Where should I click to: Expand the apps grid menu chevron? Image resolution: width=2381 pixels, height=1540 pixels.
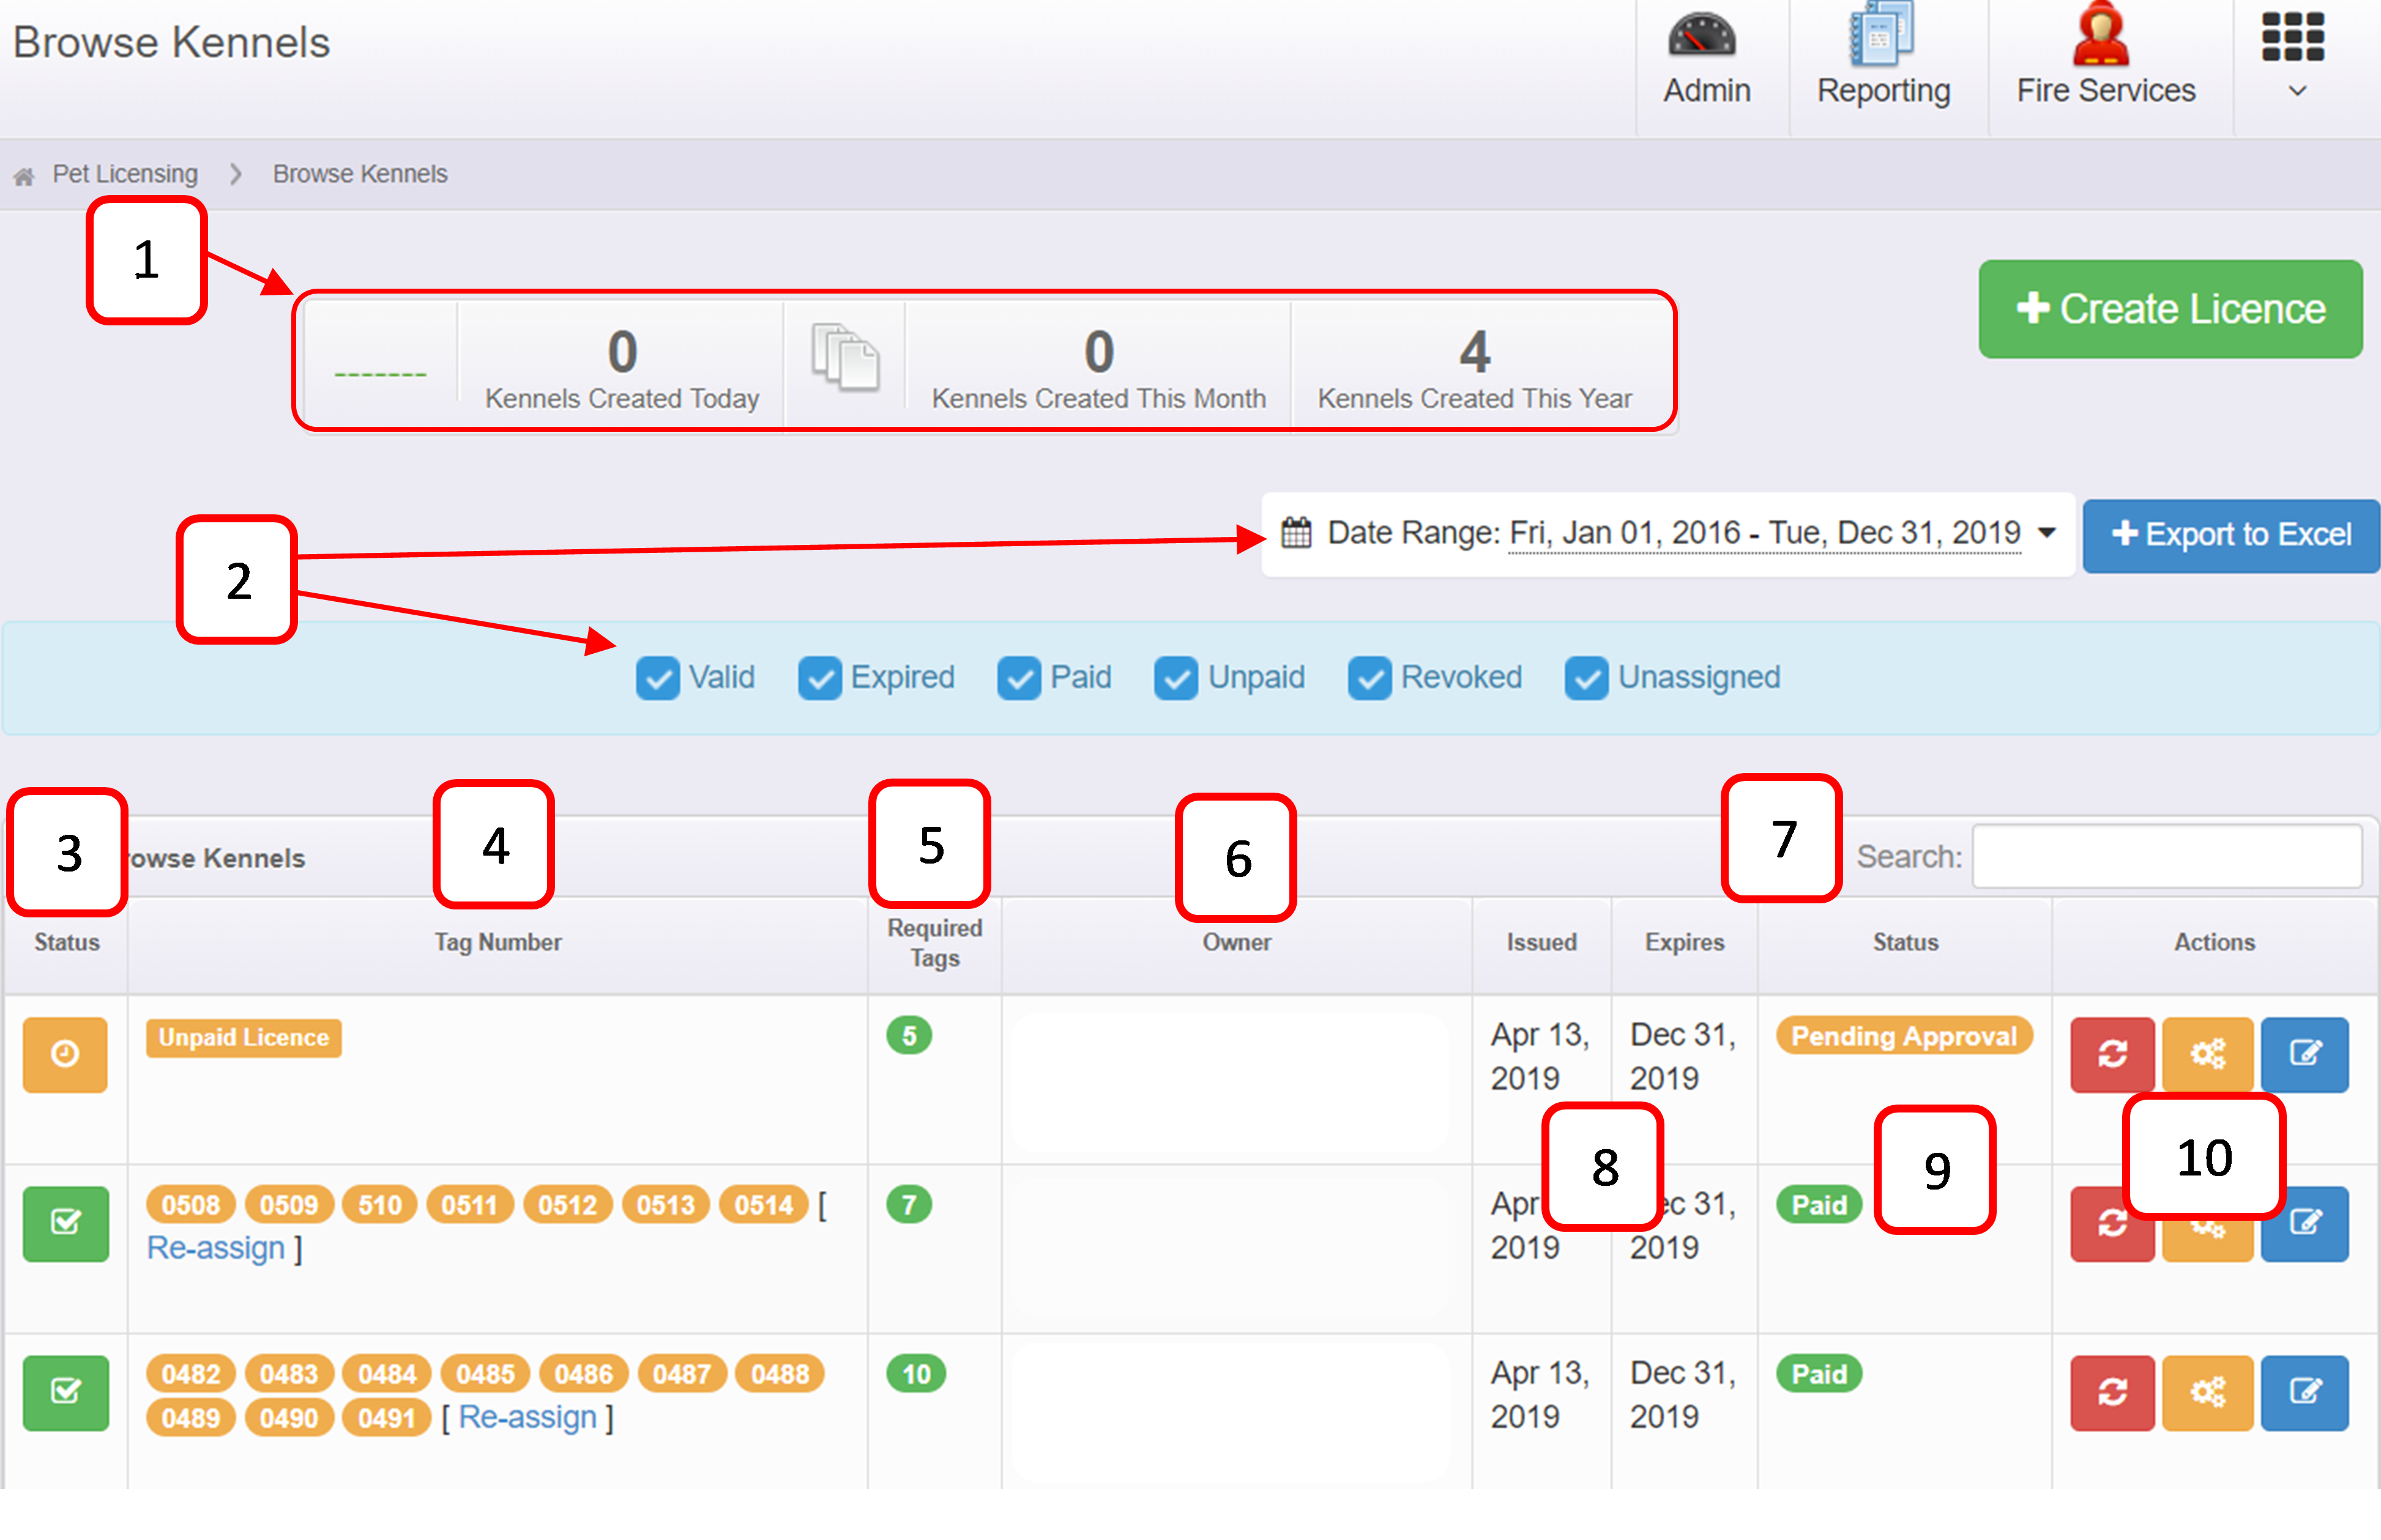tap(2297, 91)
